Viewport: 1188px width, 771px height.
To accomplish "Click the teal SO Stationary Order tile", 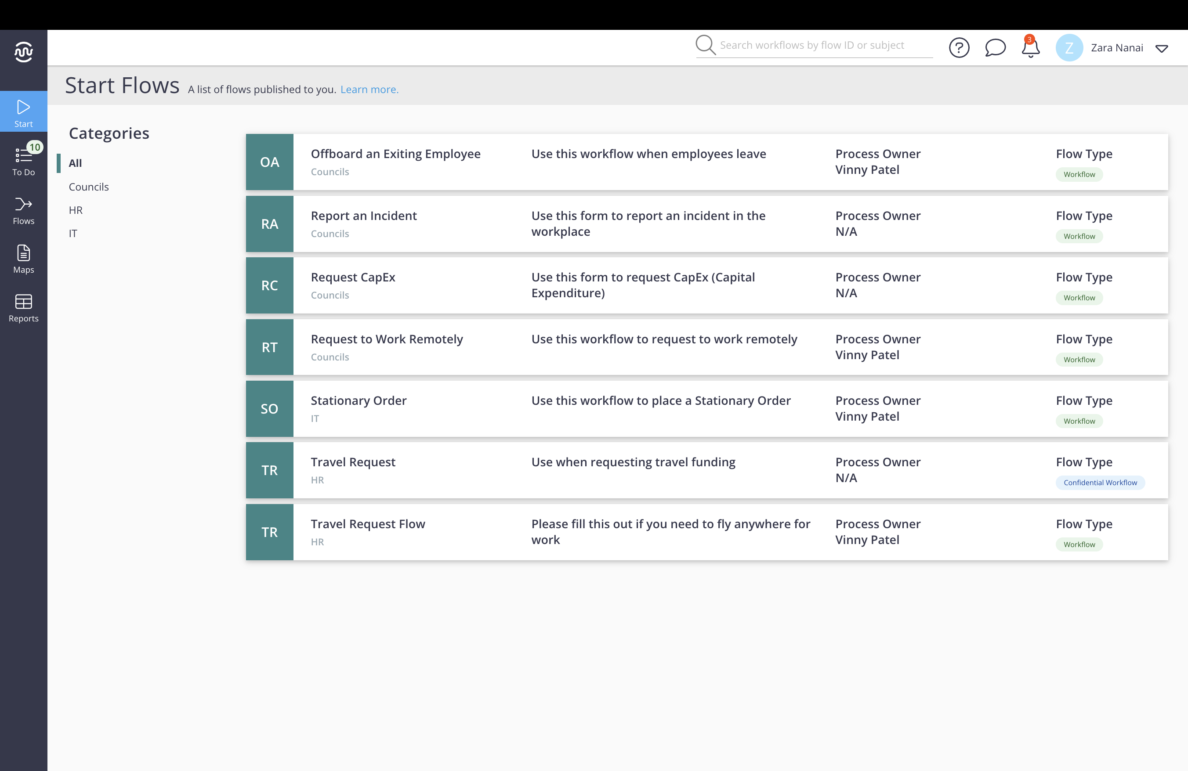I will tap(269, 409).
